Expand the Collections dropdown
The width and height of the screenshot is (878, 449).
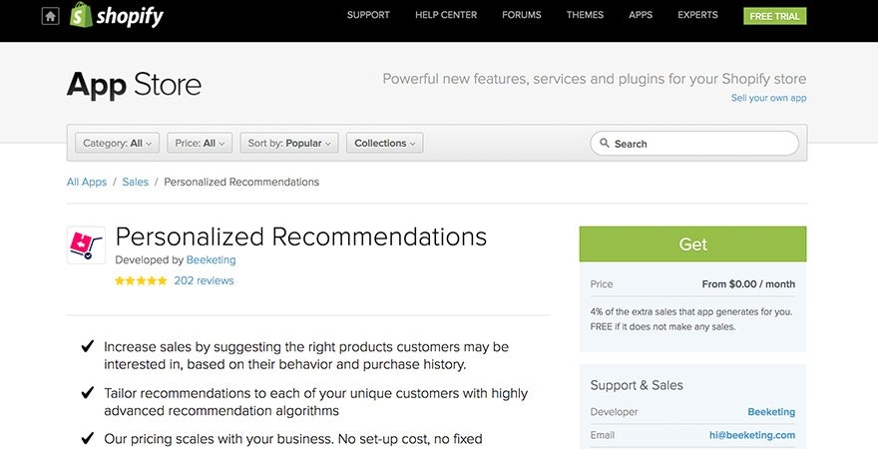384,144
